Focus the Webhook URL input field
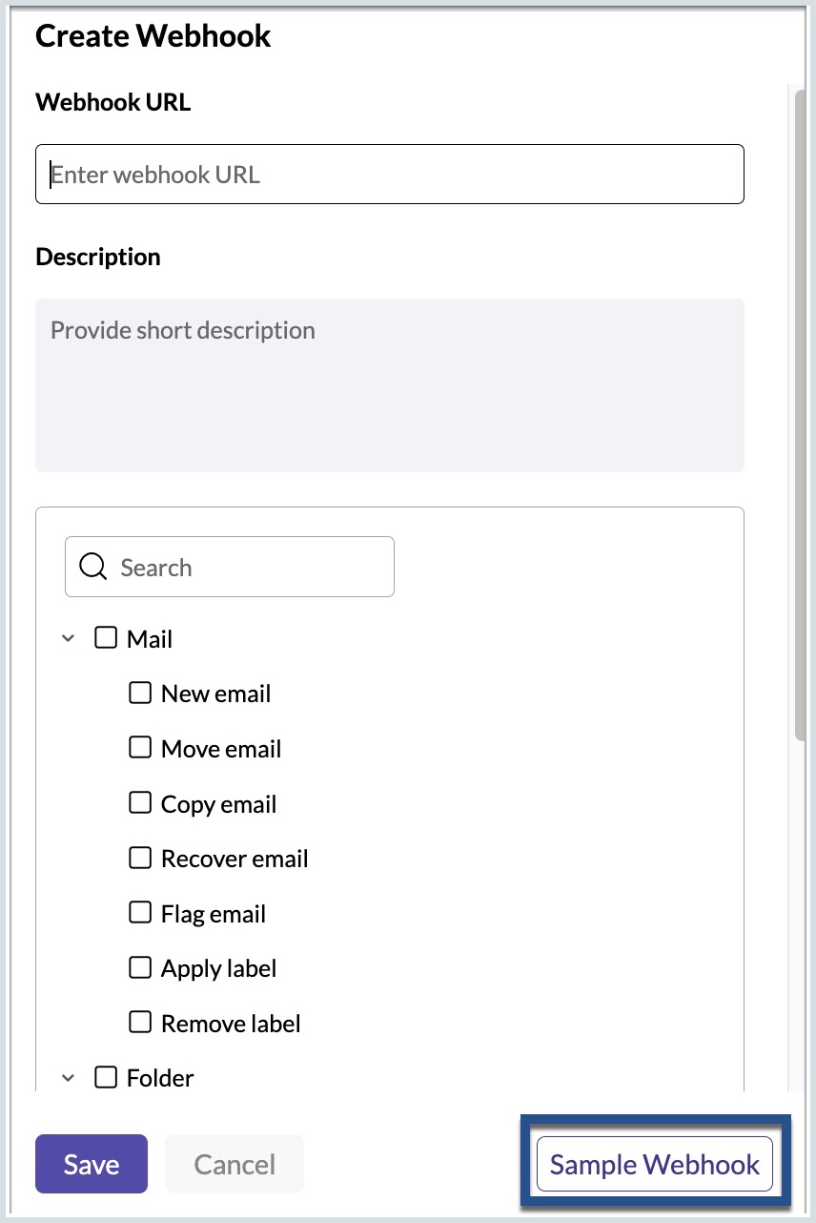This screenshot has width=816, height=1223. [x=390, y=174]
